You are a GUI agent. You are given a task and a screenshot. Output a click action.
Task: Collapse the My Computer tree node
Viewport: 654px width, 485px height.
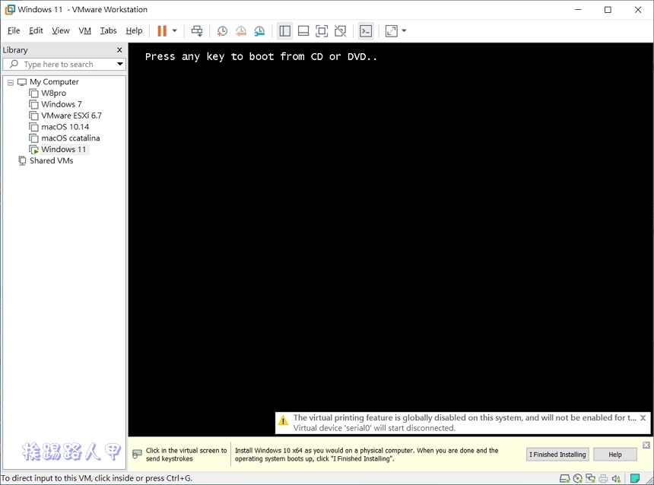(10, 81)
